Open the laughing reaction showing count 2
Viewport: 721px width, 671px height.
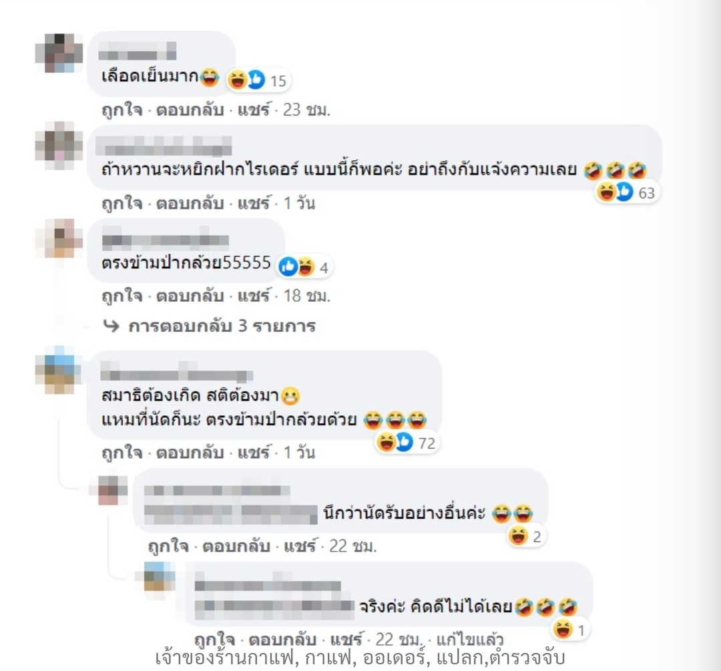(x=527, y=536)
